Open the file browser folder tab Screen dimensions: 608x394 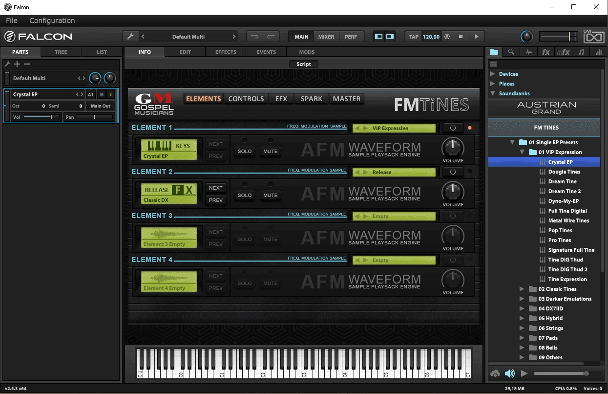pos(494,52)
